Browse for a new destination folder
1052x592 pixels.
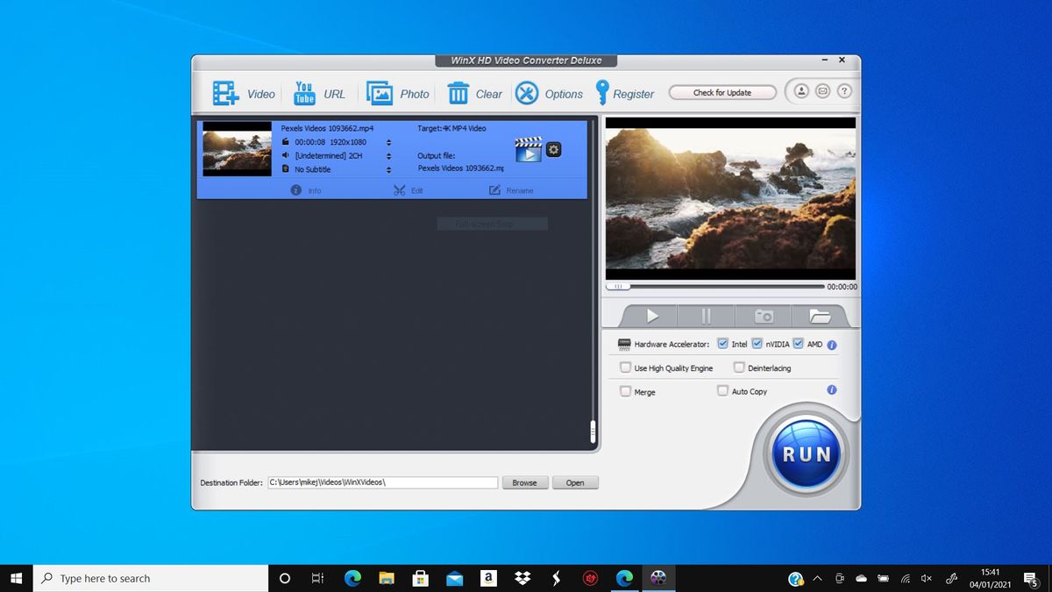click(524, 481)
